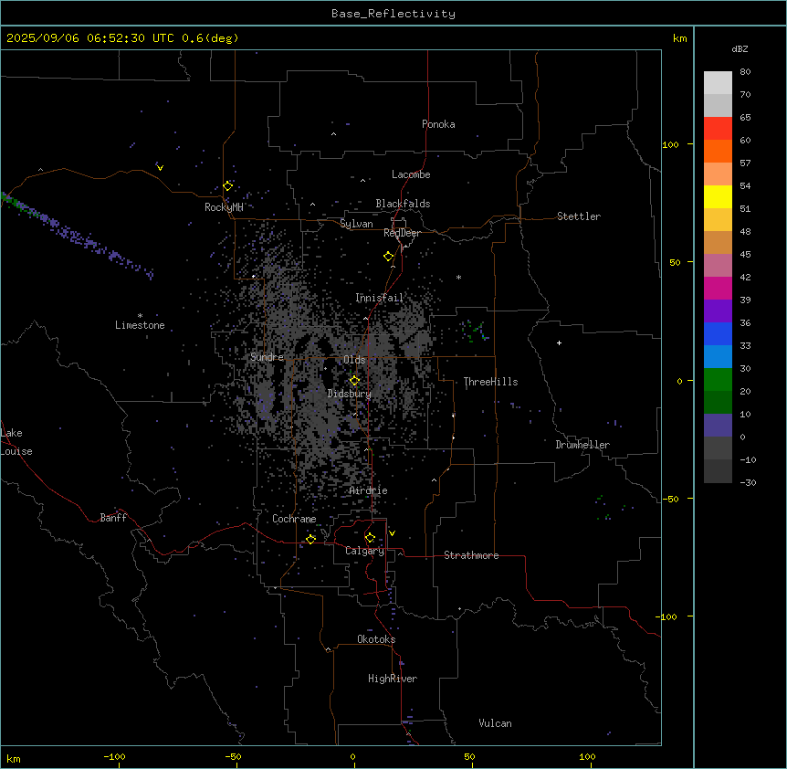Click the Didsbury town label
787x769 pixels.
(x=350, y=394)
